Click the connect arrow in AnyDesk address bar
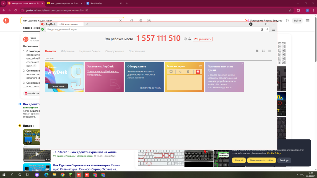Viewport: 317px width, 178px height. point(267,29)
